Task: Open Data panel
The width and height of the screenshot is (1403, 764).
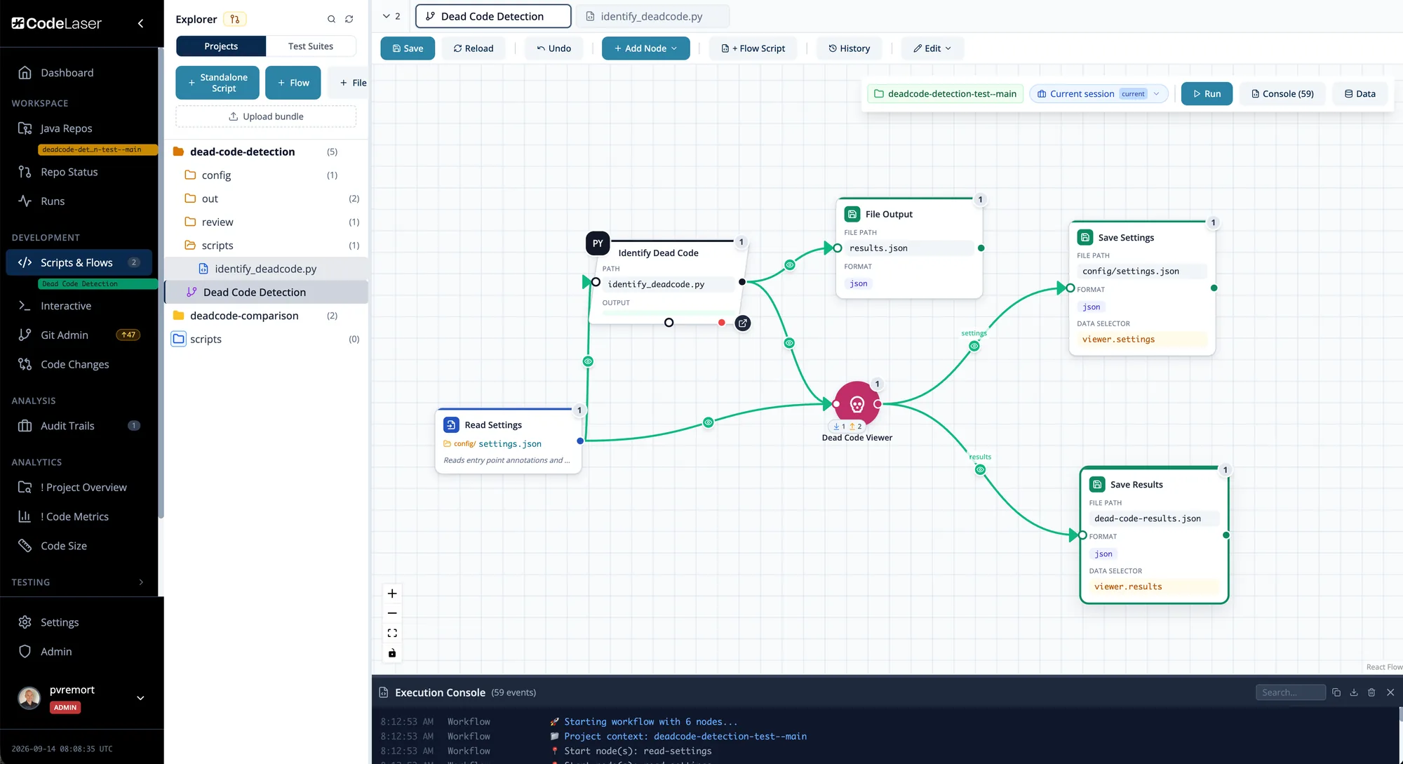Action: pyautogui.click(x=1360, y=94)
